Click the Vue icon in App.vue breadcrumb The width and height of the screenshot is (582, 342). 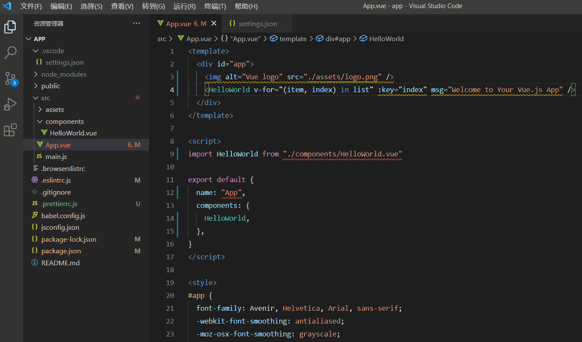click(x=181, y=39)
